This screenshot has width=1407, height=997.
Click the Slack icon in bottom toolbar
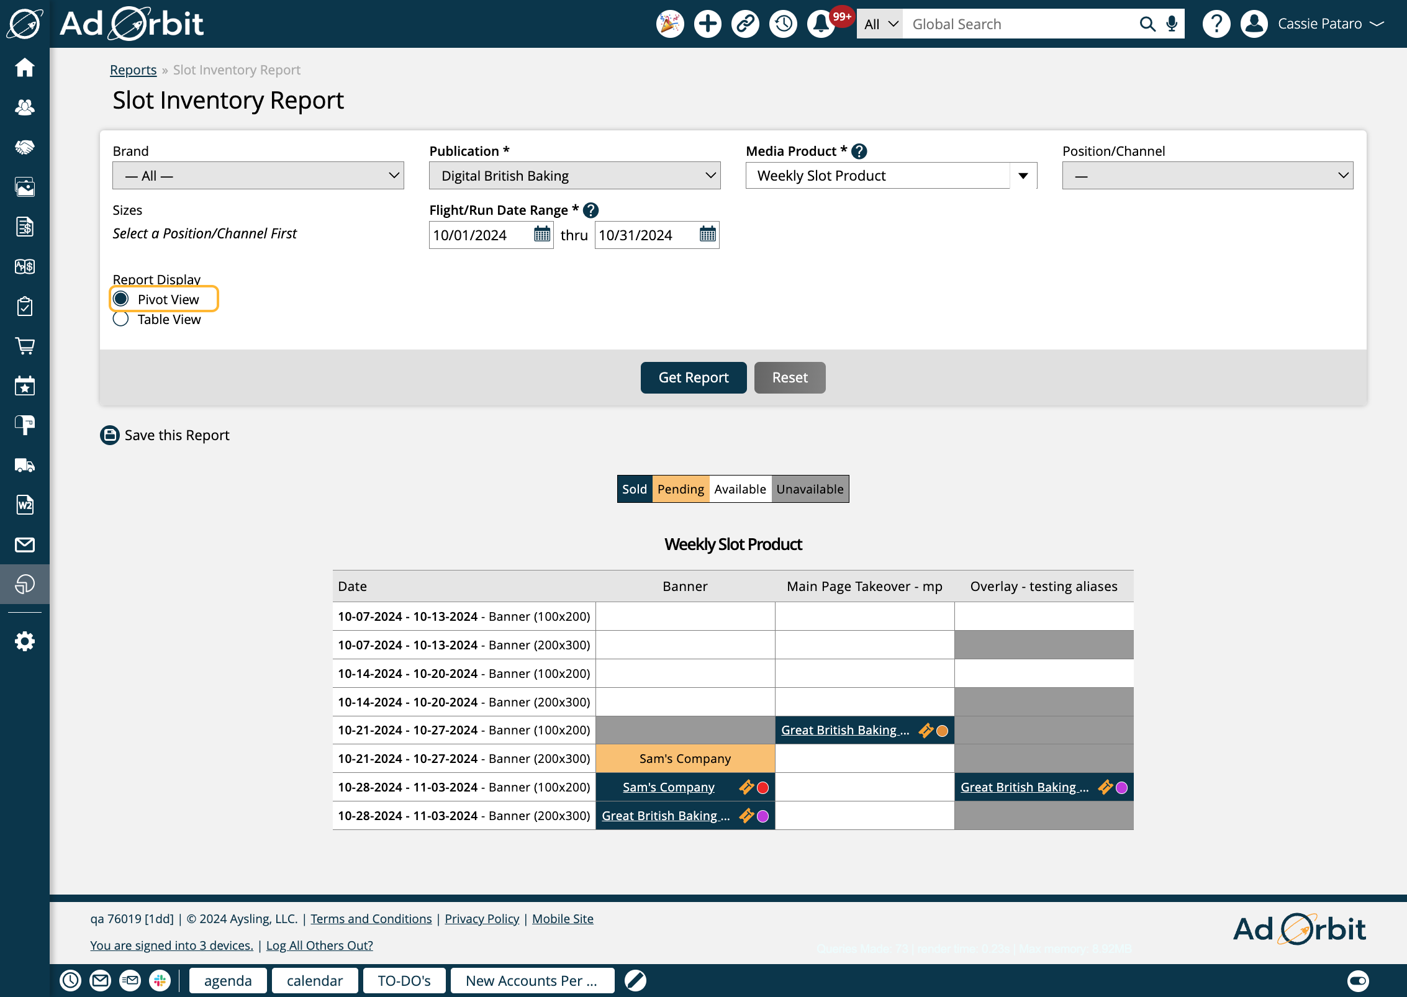tap(160, 980)
